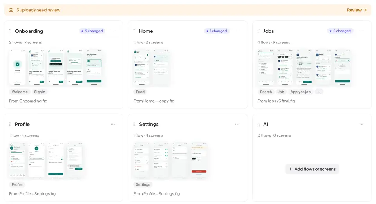This screenshot has height=204, width=376.
Task: Open the Jobs card's more options menu
Action: 361,31
